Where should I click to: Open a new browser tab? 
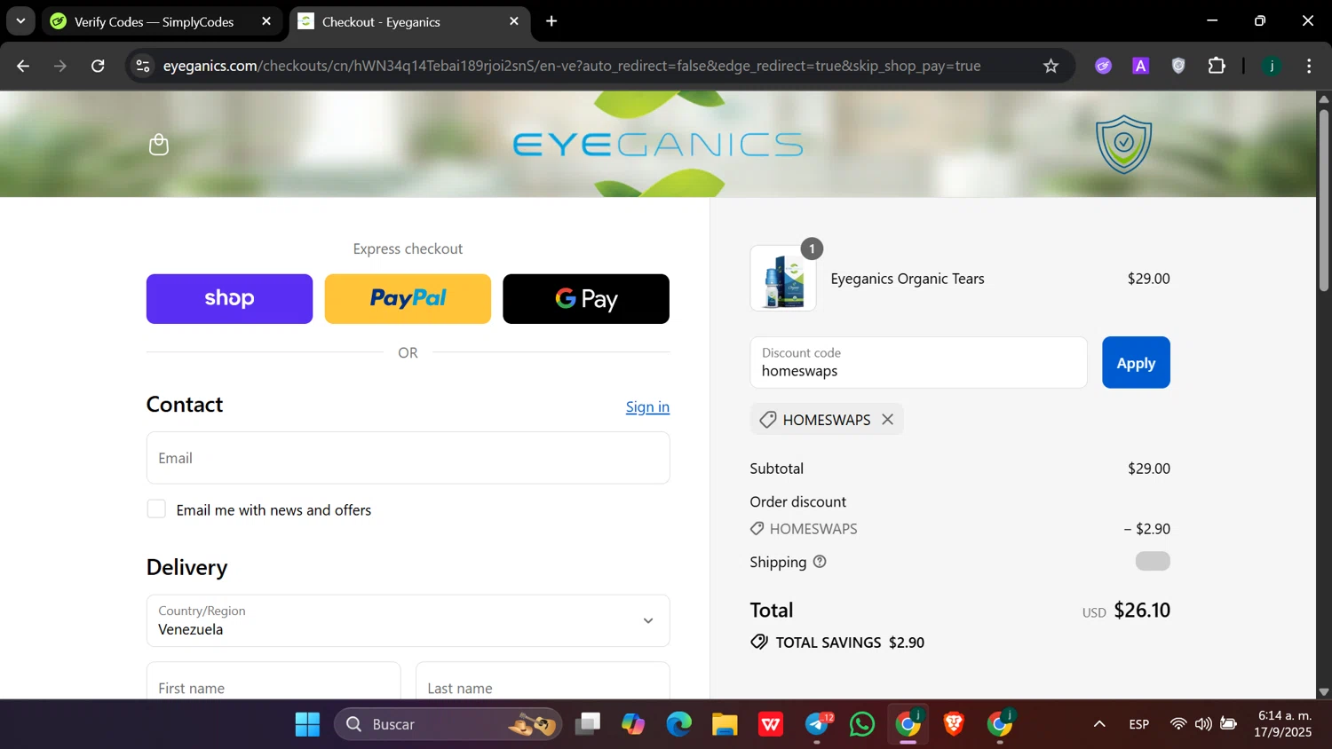(x=551, y=21)
